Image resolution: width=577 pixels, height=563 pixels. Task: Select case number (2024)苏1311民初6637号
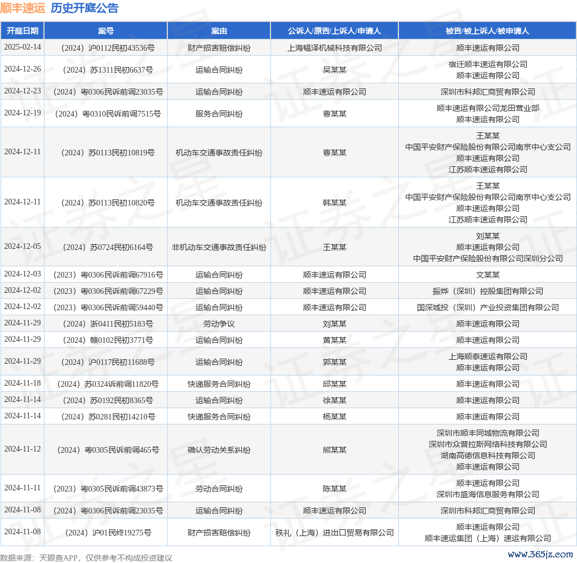click(108, 70)
